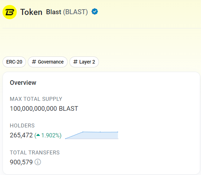Click the blue verified checkmark badge
The width and height of the screenshot is (201, 175).
tap(95, 11)
